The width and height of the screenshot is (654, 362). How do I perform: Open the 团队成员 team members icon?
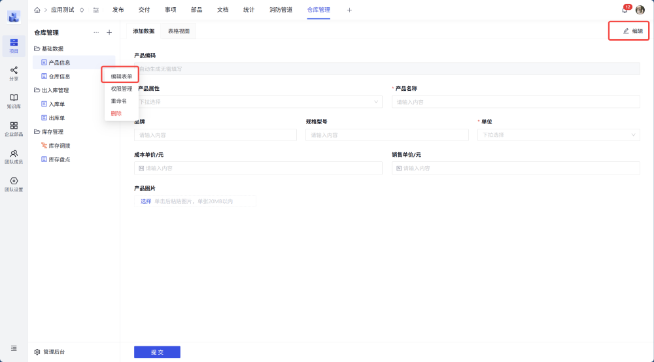14,156
